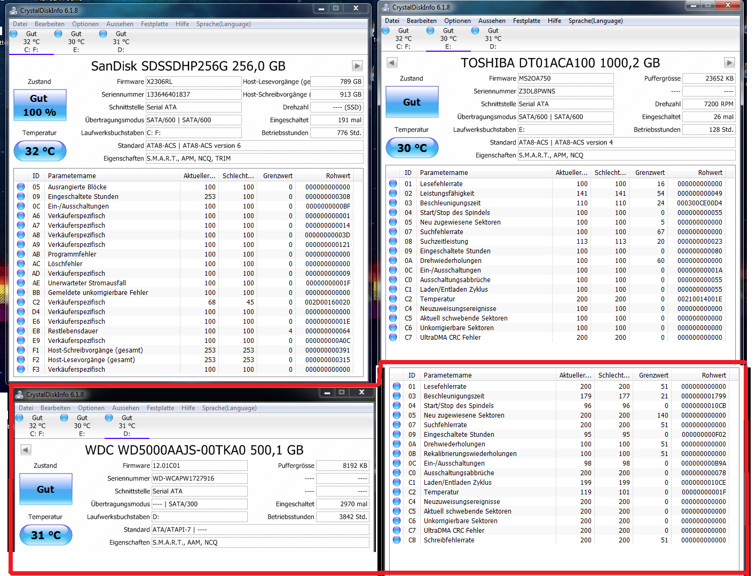Image resolution: width=756 pixels, height=576 pixels.
Task: Open Aussehen menu in TOSHIBA window
Action: (492, 21)
